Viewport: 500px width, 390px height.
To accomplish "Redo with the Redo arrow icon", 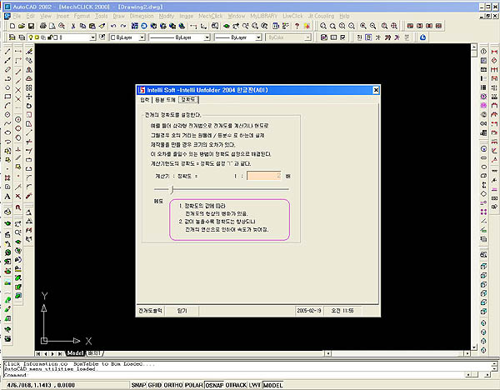I will 123,26.
